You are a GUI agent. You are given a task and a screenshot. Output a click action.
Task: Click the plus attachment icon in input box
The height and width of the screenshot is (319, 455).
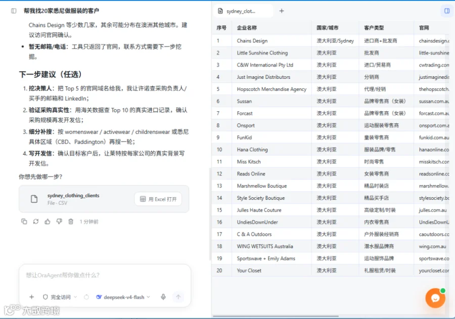(x=32, y=297)
